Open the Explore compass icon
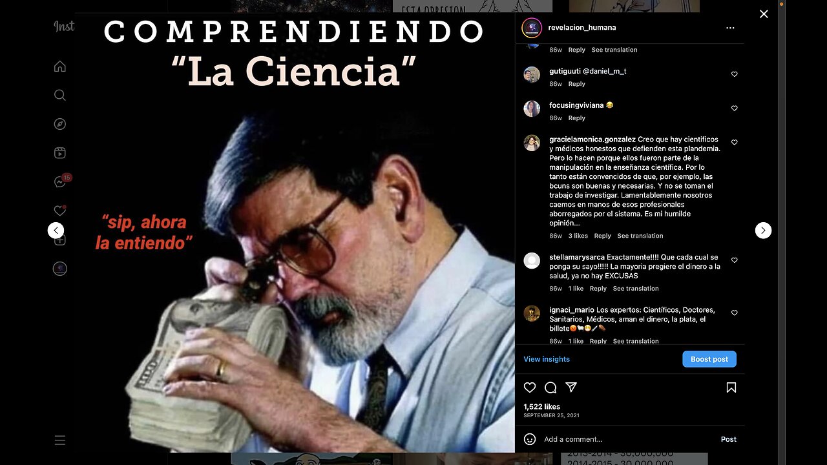The height and width of the screenshot is (465, 827). point(60,124)
